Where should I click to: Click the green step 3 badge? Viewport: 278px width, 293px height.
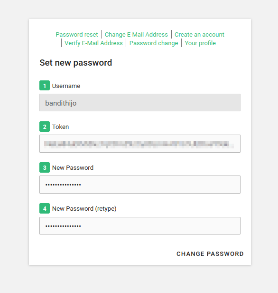point(45,167)
